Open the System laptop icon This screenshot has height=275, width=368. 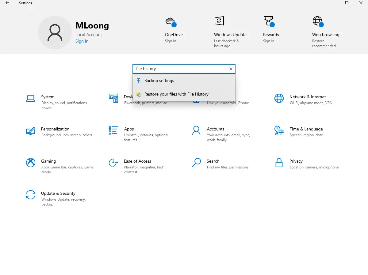click(31, 99)
